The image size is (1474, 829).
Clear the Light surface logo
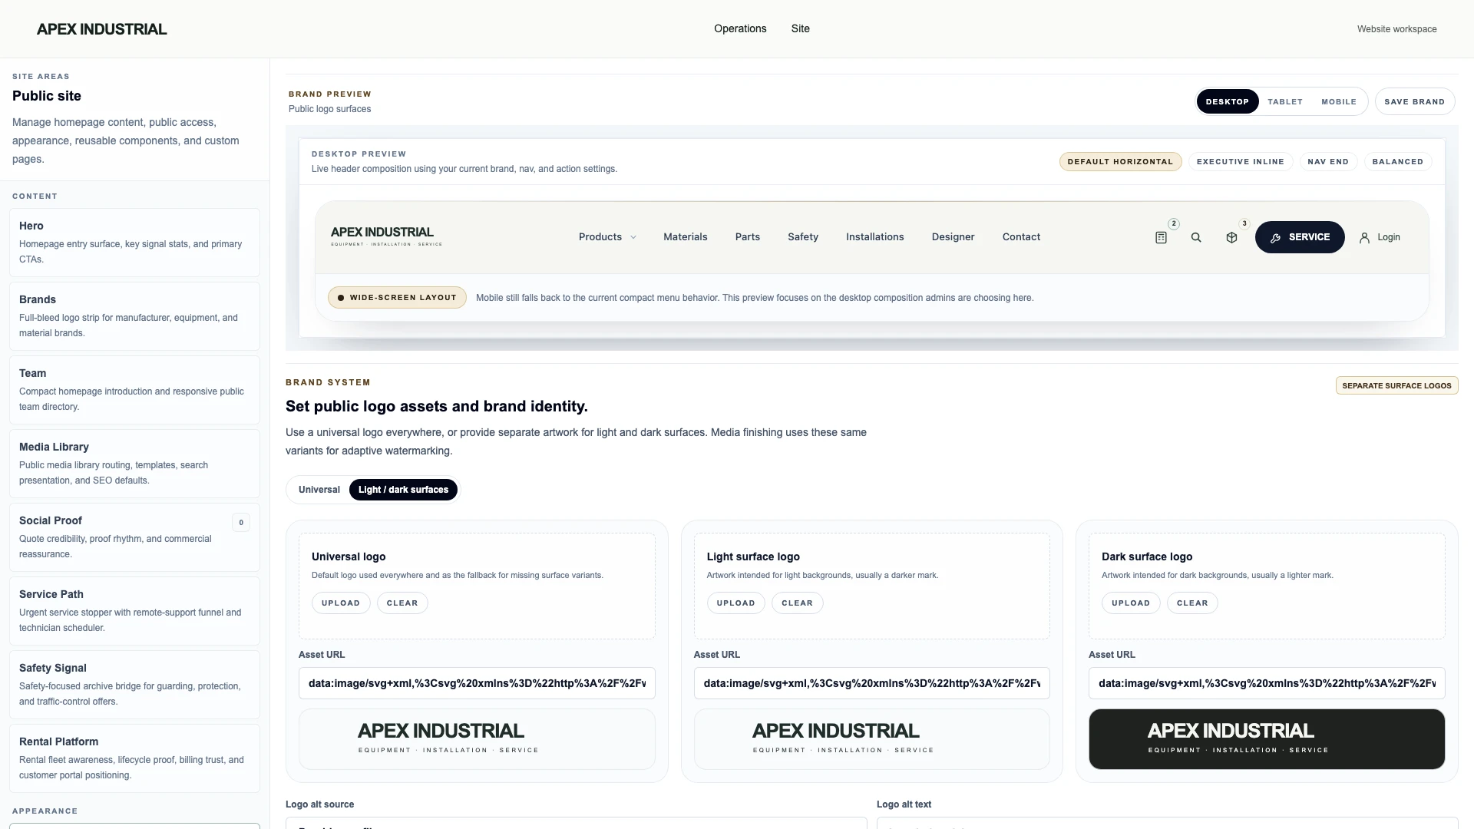(797, 603)
